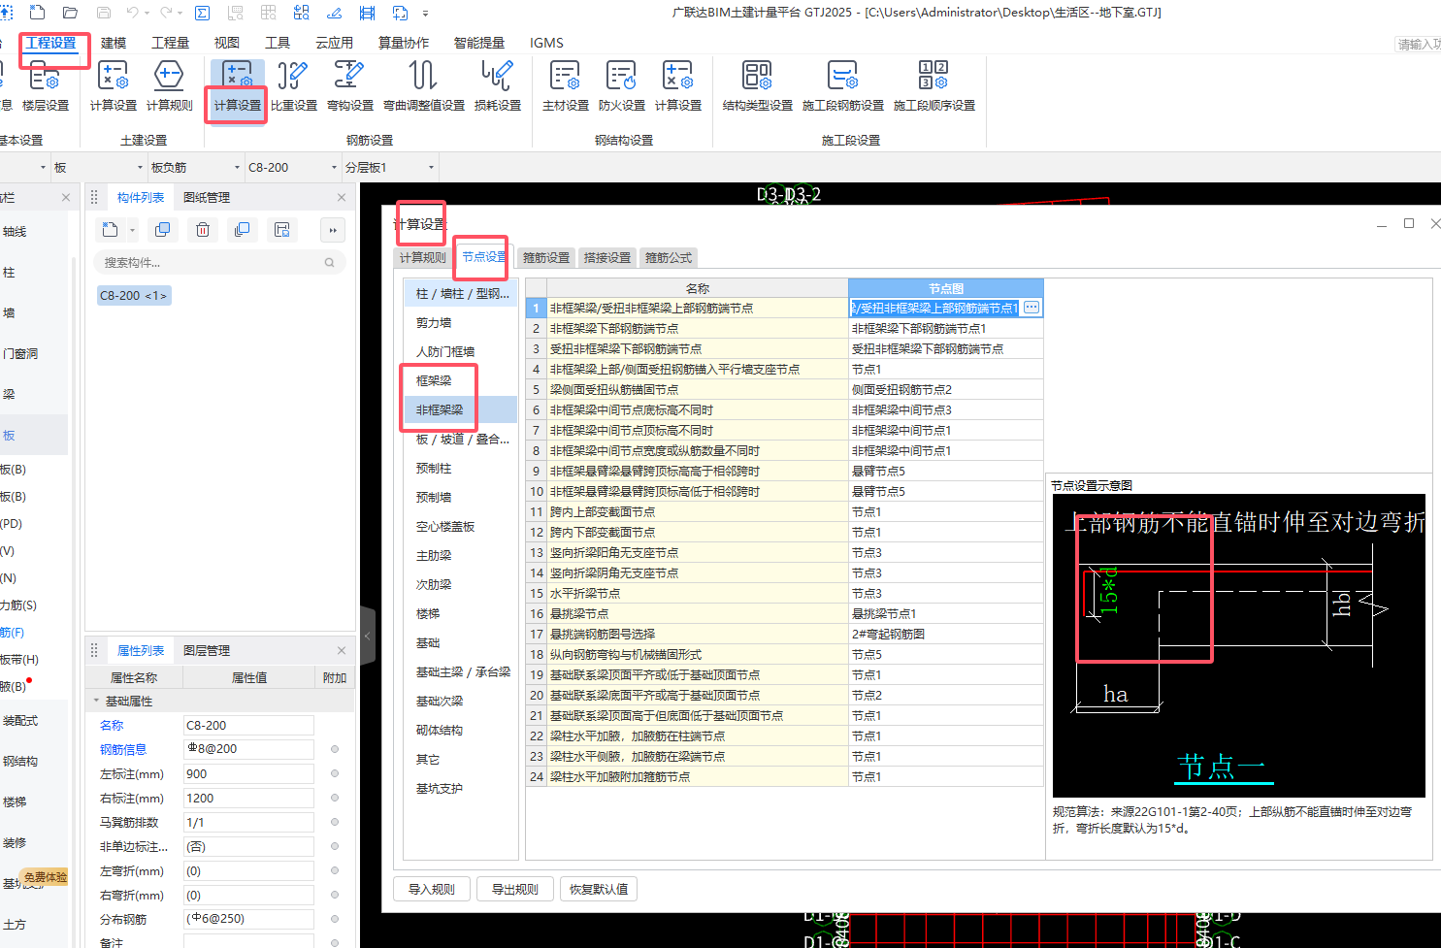Screen dimensions: 1441x948
Task: Switch to 箍筋设置 tab in dialog
Action: (x=546, y=257)
